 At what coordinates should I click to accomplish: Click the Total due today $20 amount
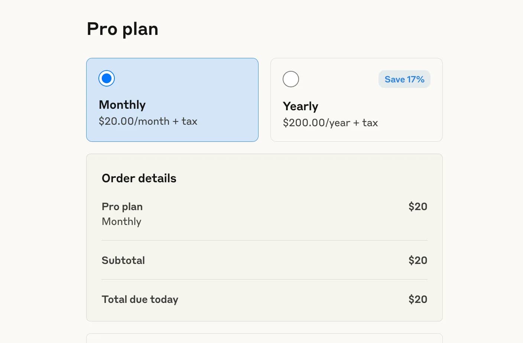418,299
